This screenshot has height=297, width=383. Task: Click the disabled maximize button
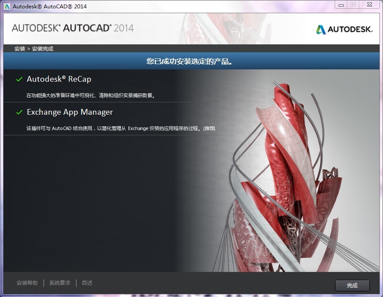353,5
